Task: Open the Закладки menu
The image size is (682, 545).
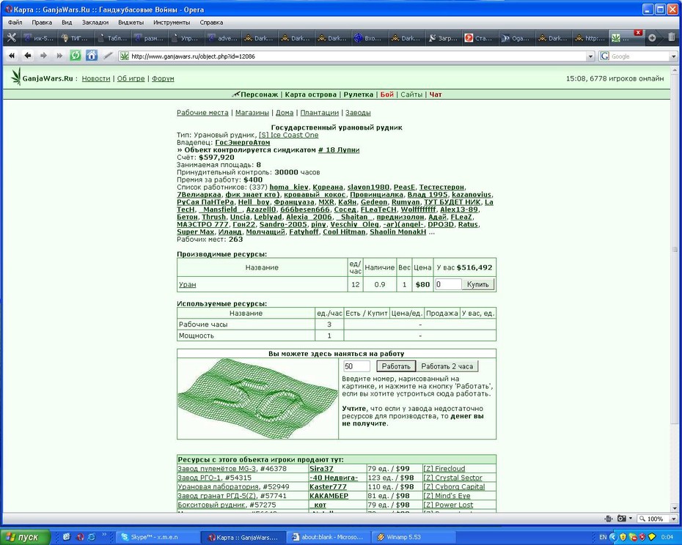Action: [95, 22]
